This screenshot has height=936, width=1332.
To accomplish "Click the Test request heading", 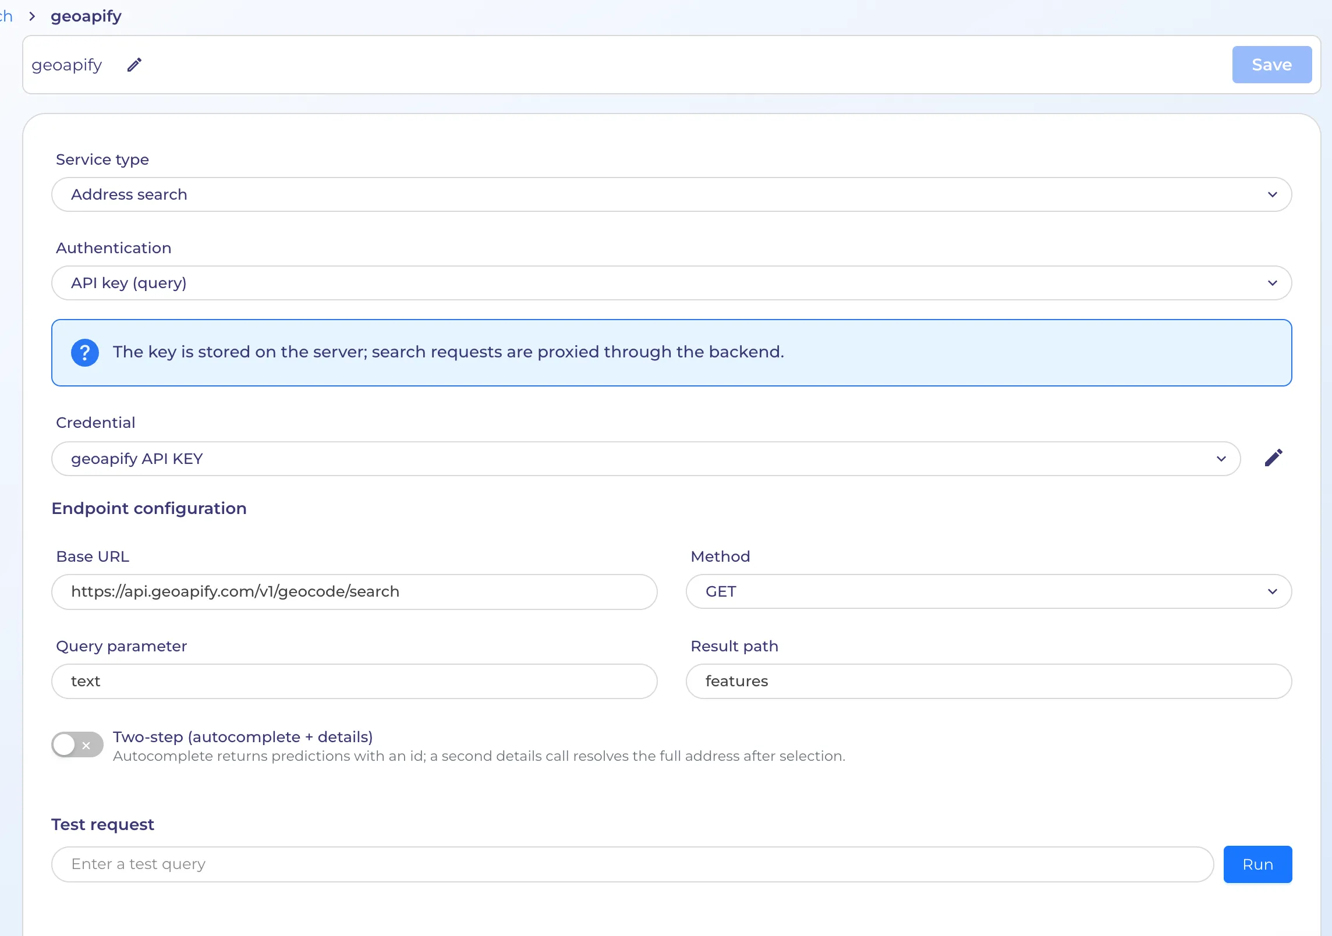I will (x=102, y=825).
